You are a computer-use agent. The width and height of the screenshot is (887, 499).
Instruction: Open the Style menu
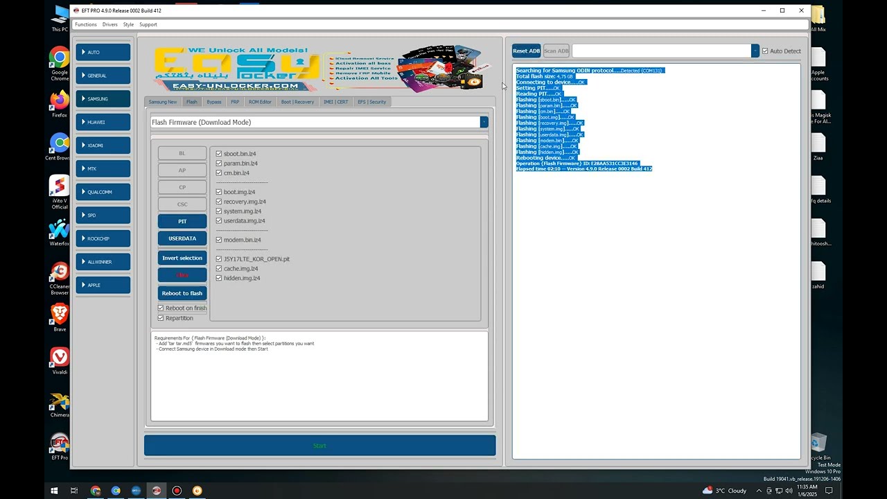[128, 24]
